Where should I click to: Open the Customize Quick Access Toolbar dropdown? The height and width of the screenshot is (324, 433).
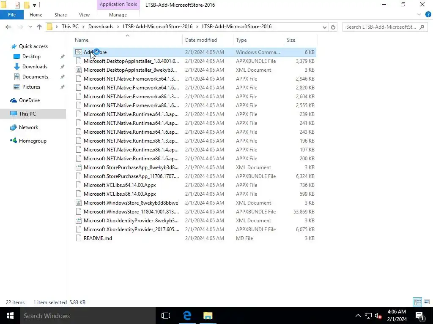click(x=34, y=5)
